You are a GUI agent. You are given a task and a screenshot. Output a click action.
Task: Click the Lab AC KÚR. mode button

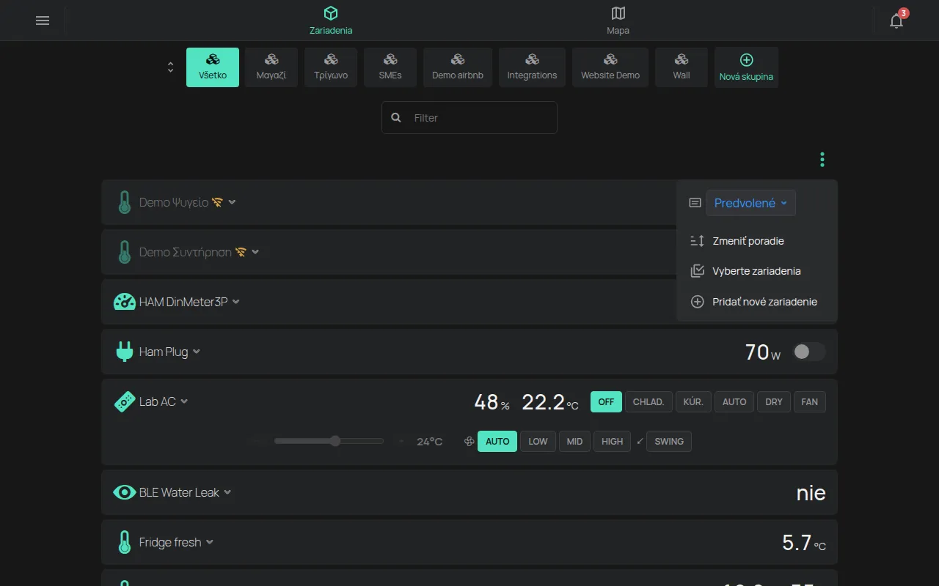pos(693,401)
